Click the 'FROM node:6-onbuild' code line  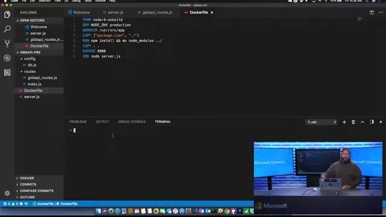[103, 20]
